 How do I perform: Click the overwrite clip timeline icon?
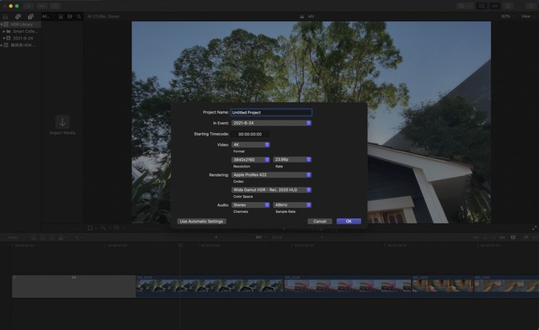(61, 237)
